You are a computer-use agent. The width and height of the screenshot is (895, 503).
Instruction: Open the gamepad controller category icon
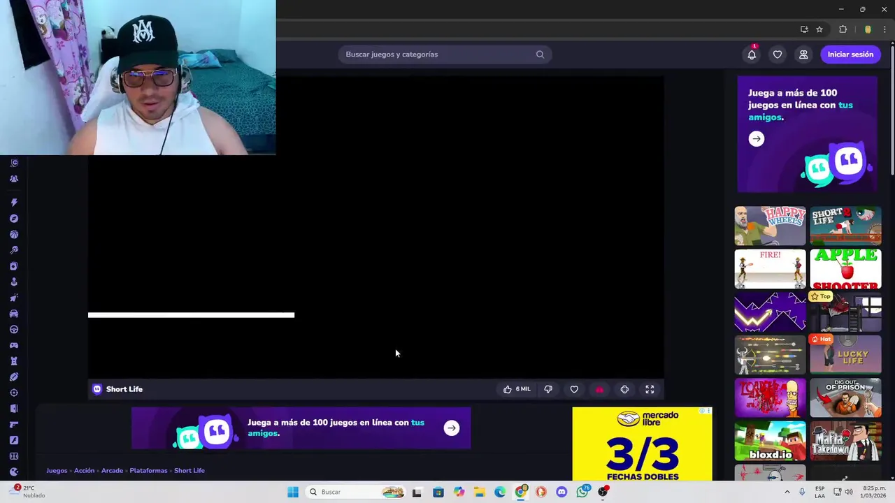[x=14, y=345]
